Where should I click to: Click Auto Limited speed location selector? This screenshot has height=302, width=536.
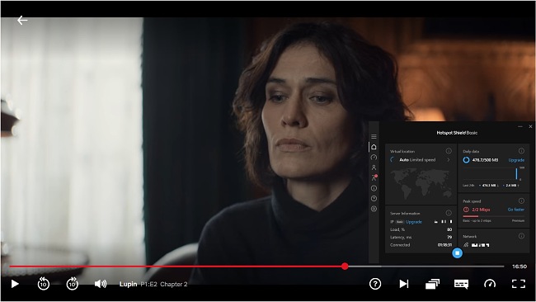click(420, 160)
